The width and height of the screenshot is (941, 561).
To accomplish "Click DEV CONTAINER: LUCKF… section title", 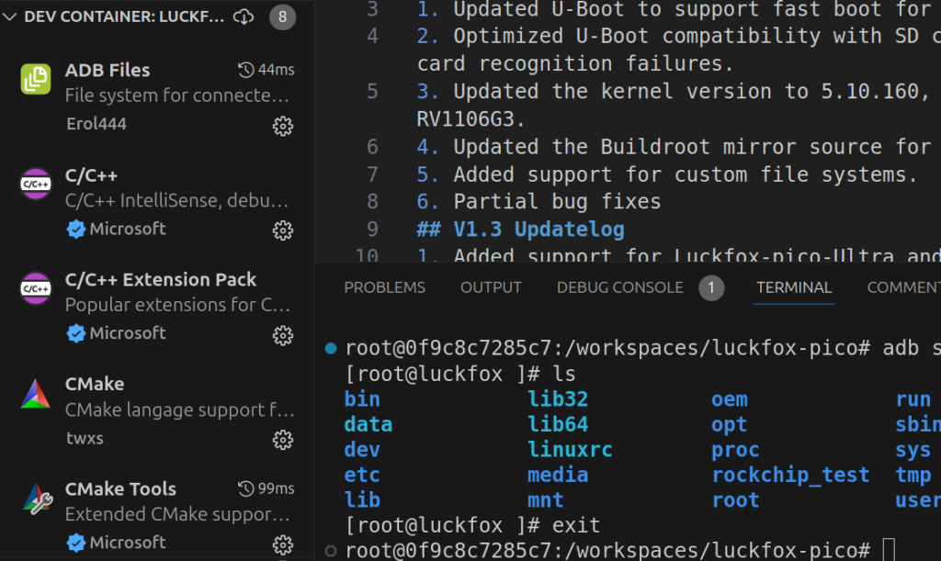I will tap(124, 17).
